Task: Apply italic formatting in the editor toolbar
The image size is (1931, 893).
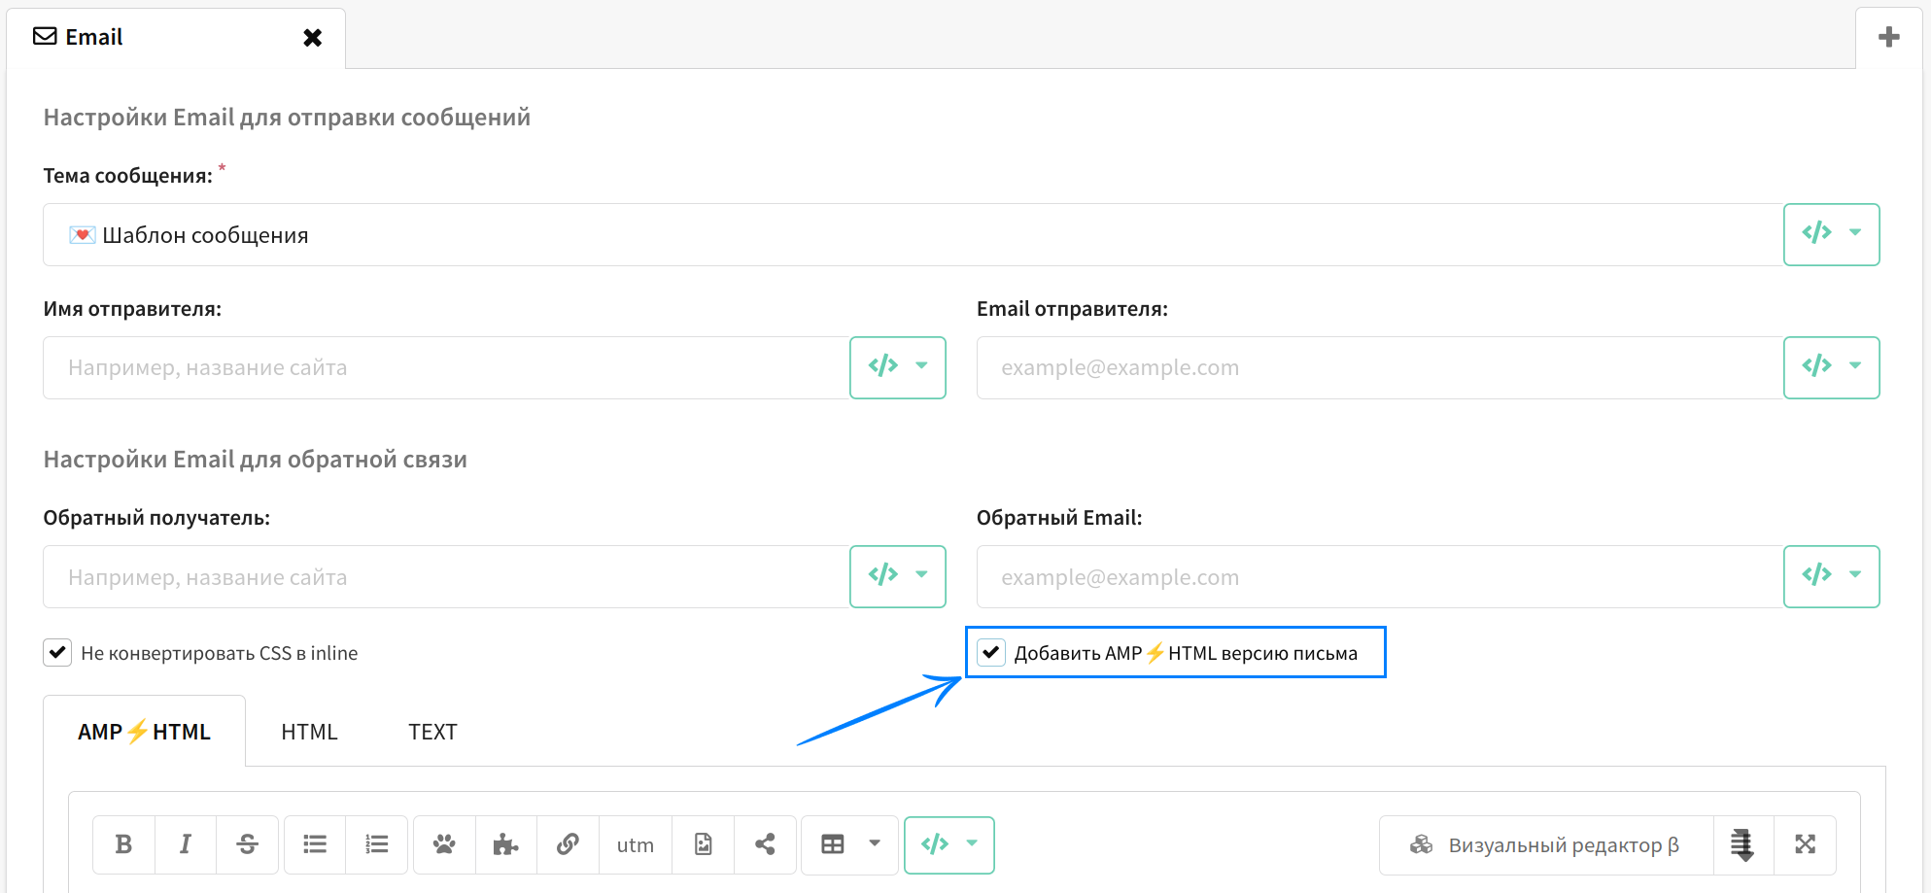Action: tap(186, 844)
